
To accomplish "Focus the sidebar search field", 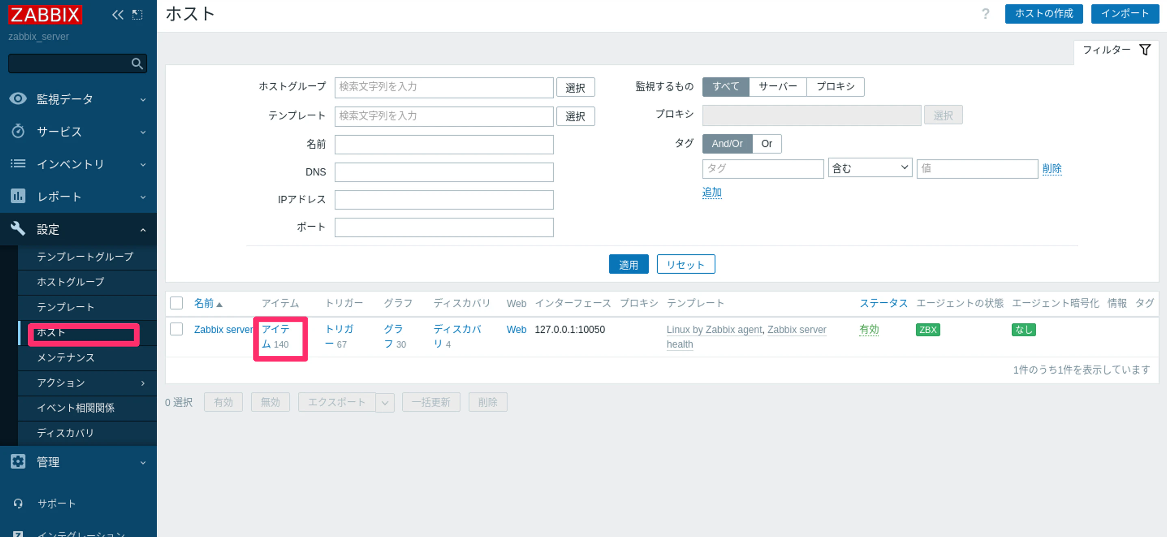I will 78,63.
